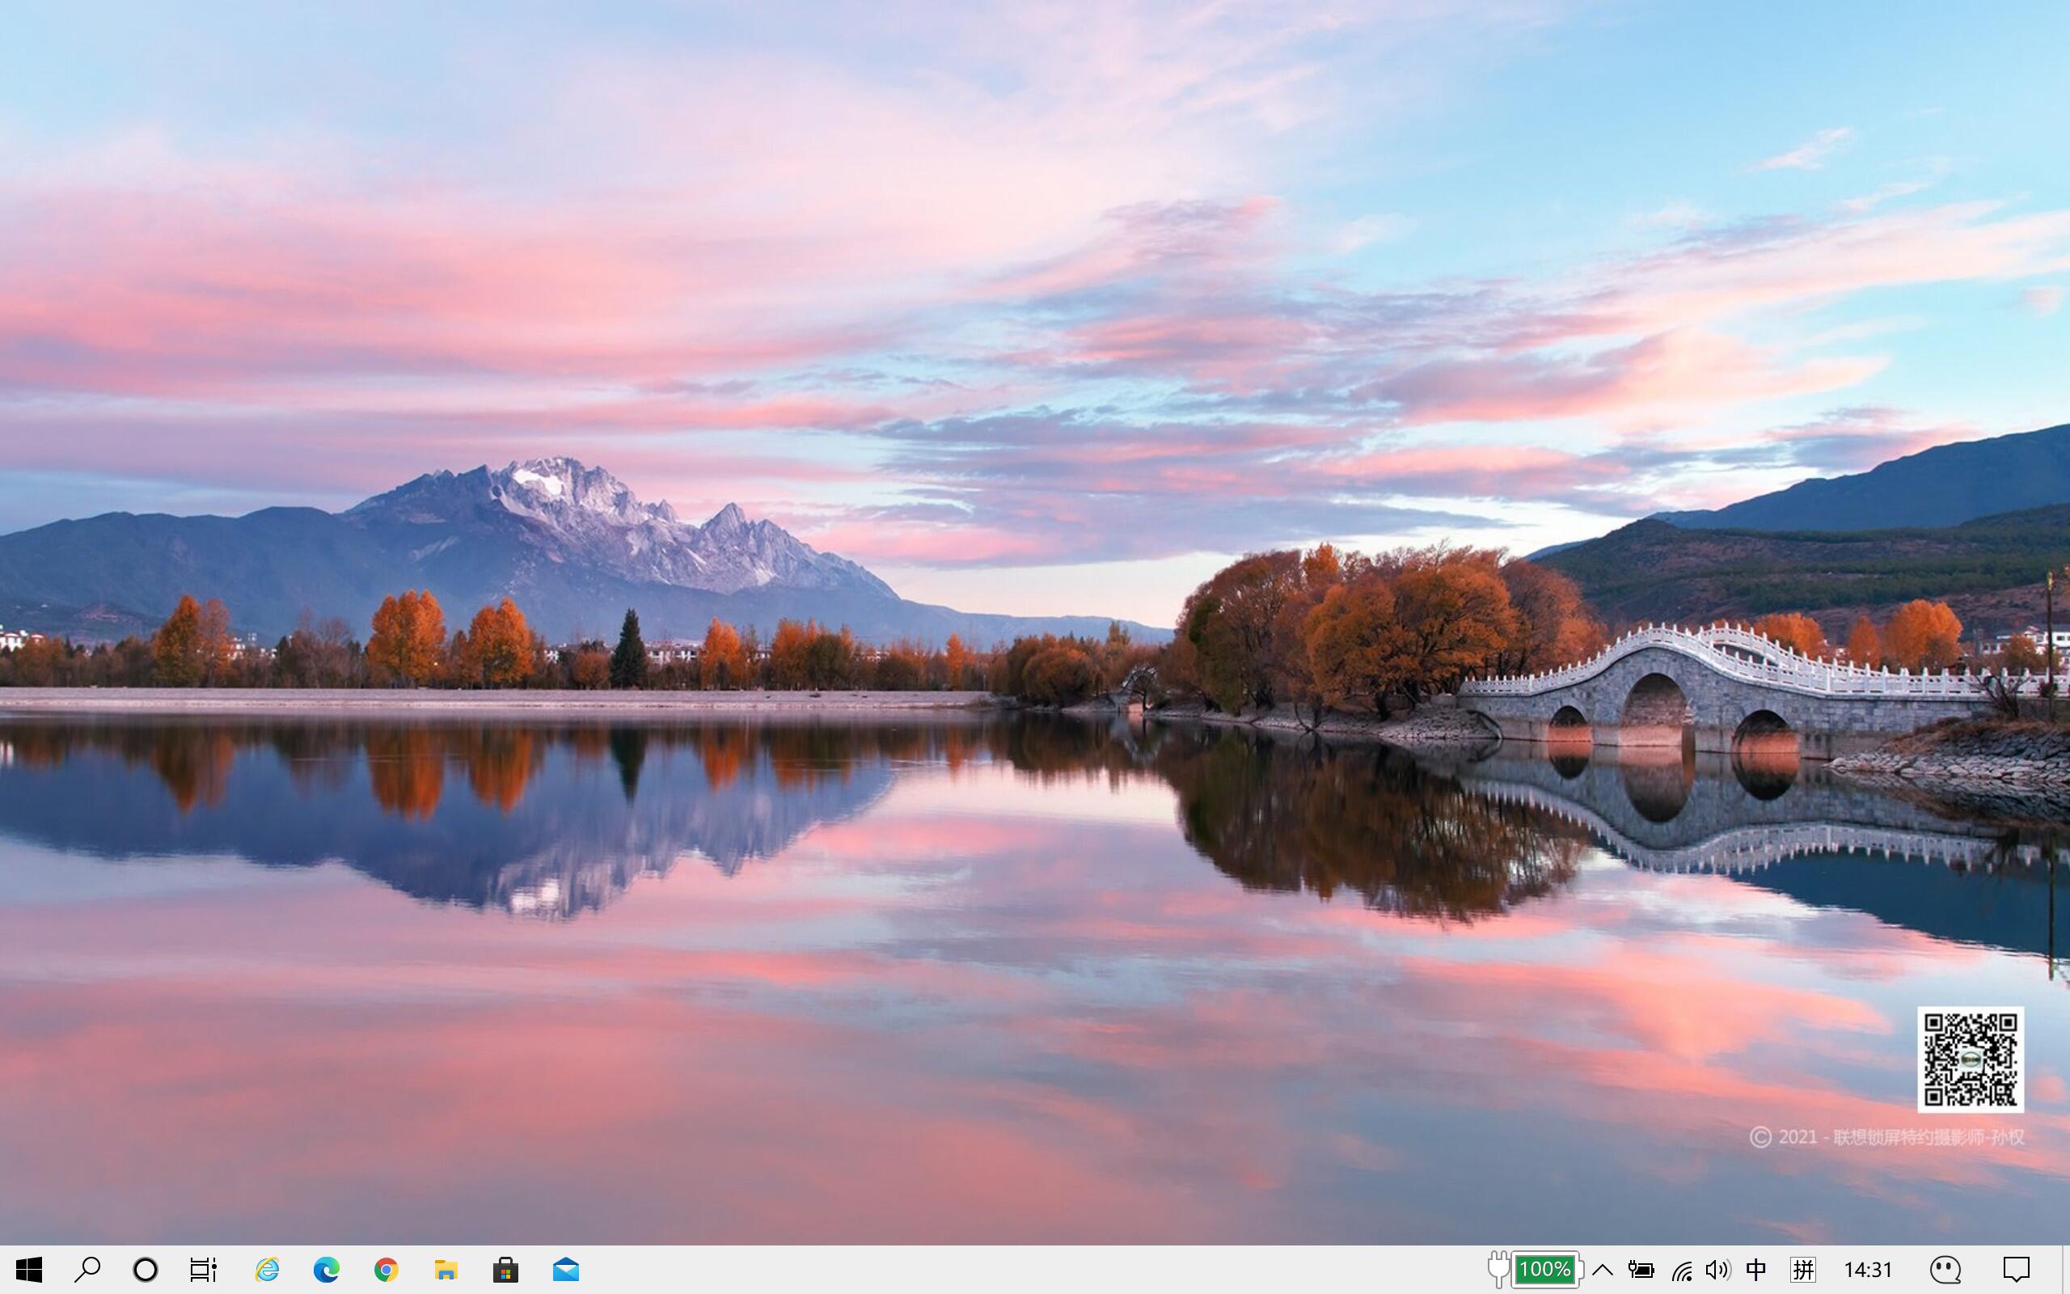Image resolution: width=2070 pixels, height=1294 pixels.
Task: Open Task View on the taskbar
Action: point(204,1269)
